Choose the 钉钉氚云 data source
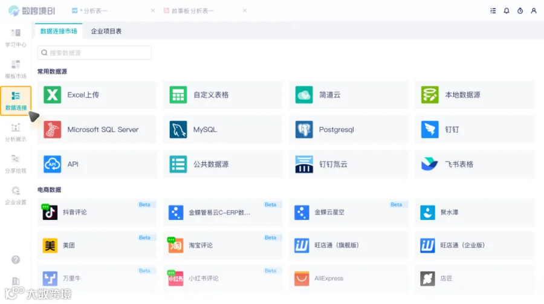This screenshot has height=304, width=544. click(349, 164)
